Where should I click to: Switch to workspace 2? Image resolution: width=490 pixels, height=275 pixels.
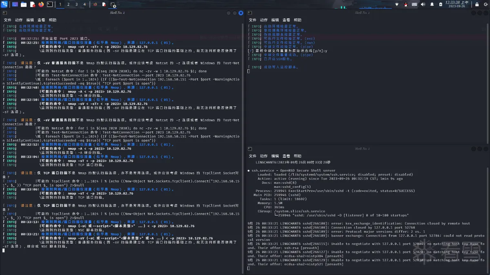68,4
